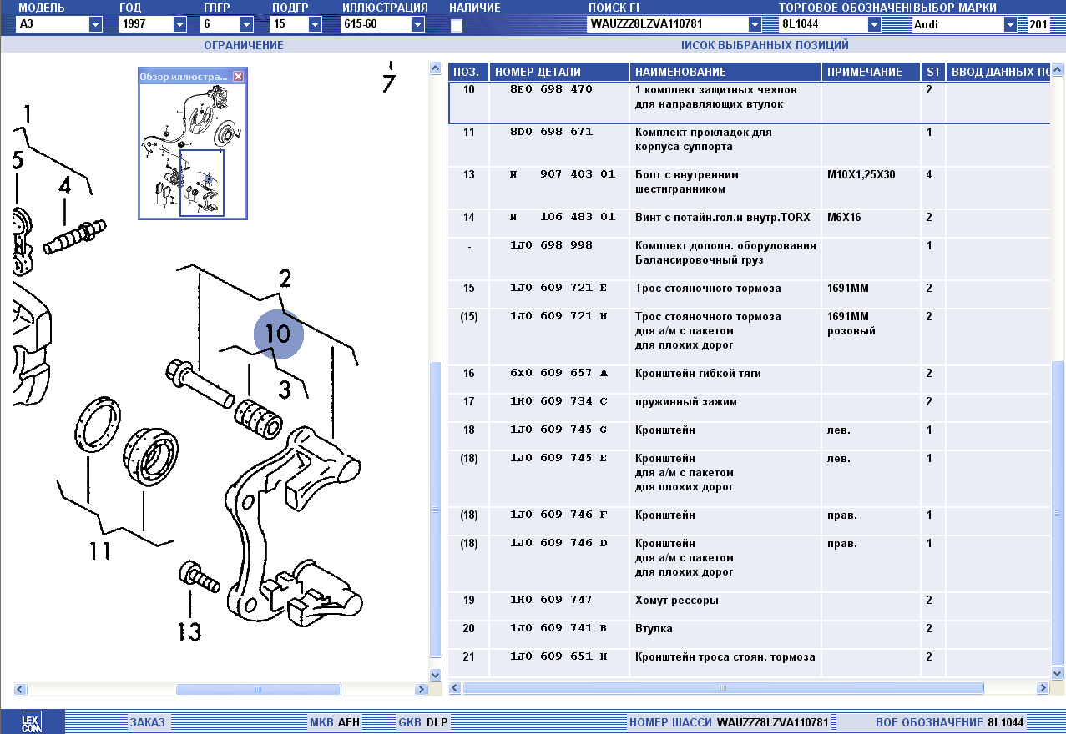Expand the ГОД dropdown showing 1997

pos(179,24)
